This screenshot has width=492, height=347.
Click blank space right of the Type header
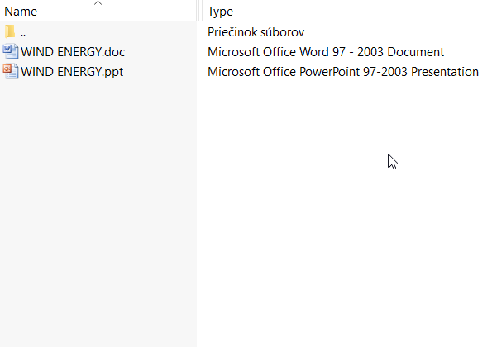tap(361, 12)
